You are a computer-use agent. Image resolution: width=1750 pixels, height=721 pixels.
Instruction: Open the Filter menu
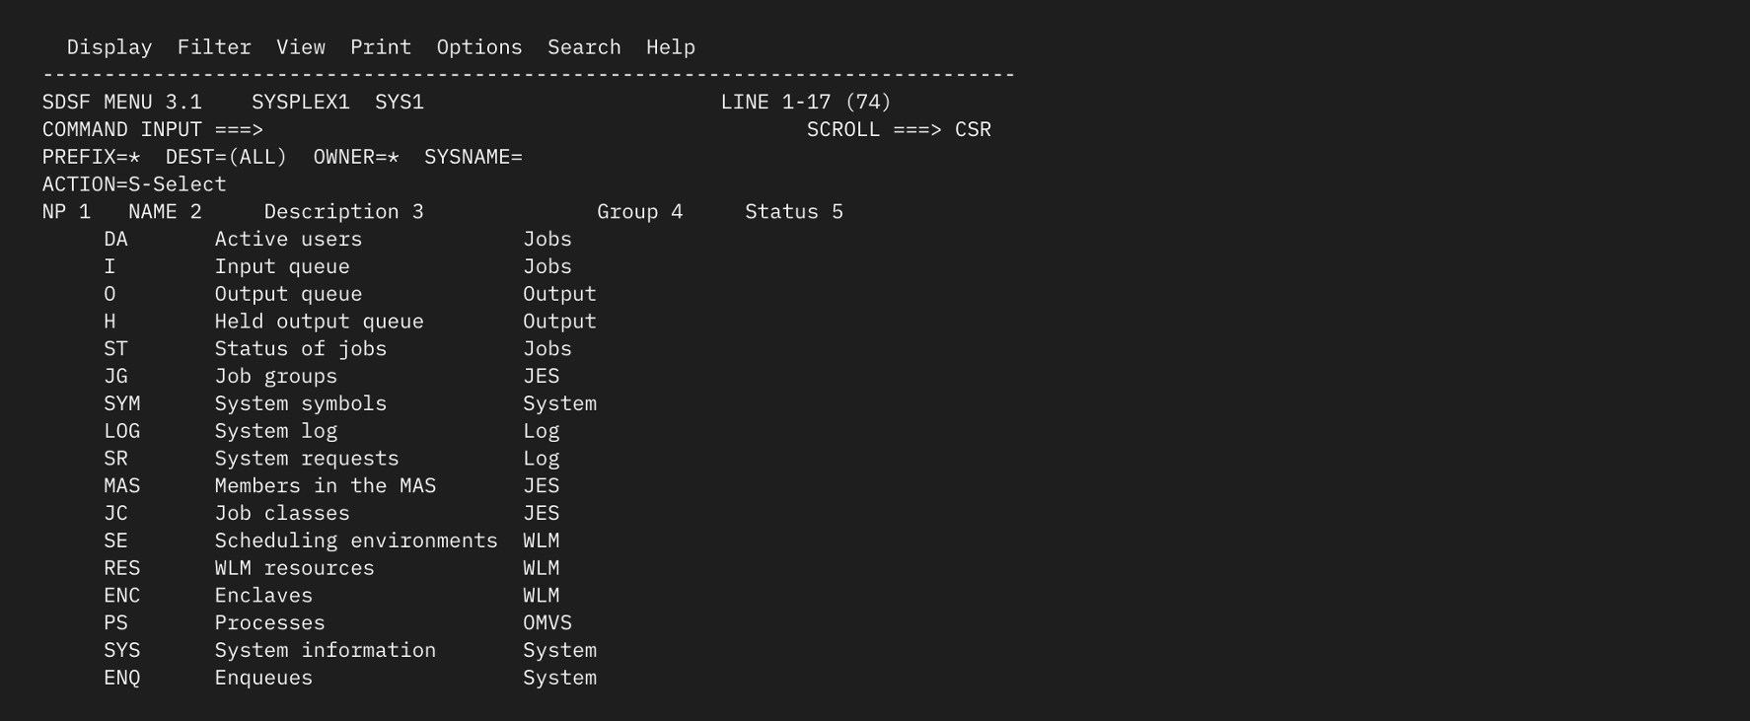pos(214,46)
